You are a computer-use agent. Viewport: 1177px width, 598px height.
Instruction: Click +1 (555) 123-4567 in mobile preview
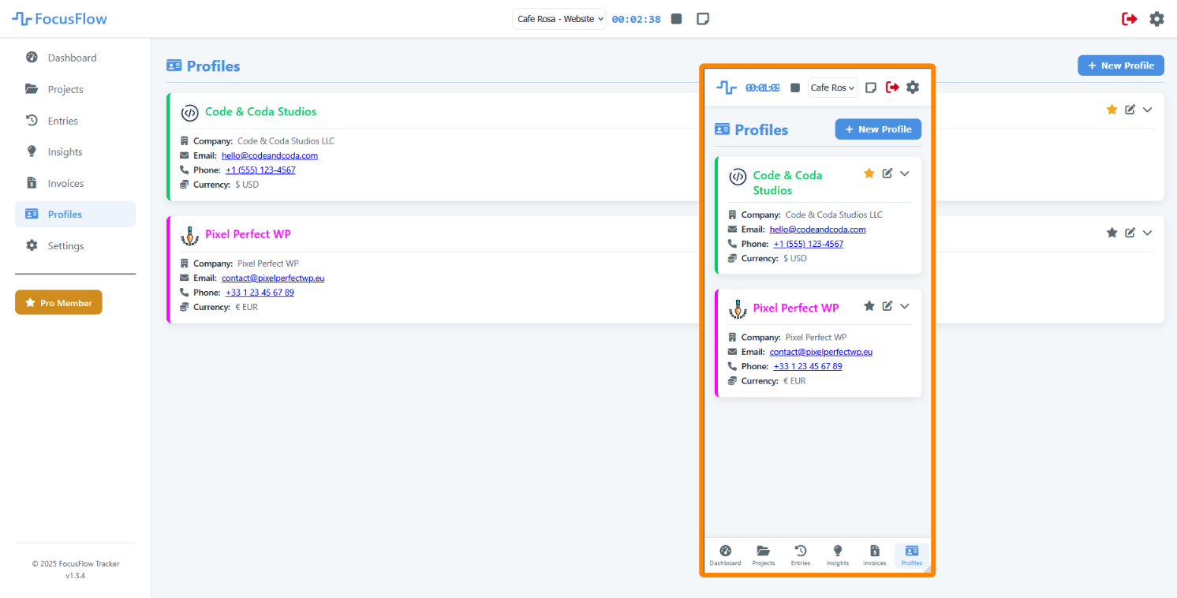click(809, 244)
